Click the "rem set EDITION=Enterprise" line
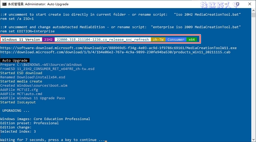 pyautogui.click(x=27, y=31)
